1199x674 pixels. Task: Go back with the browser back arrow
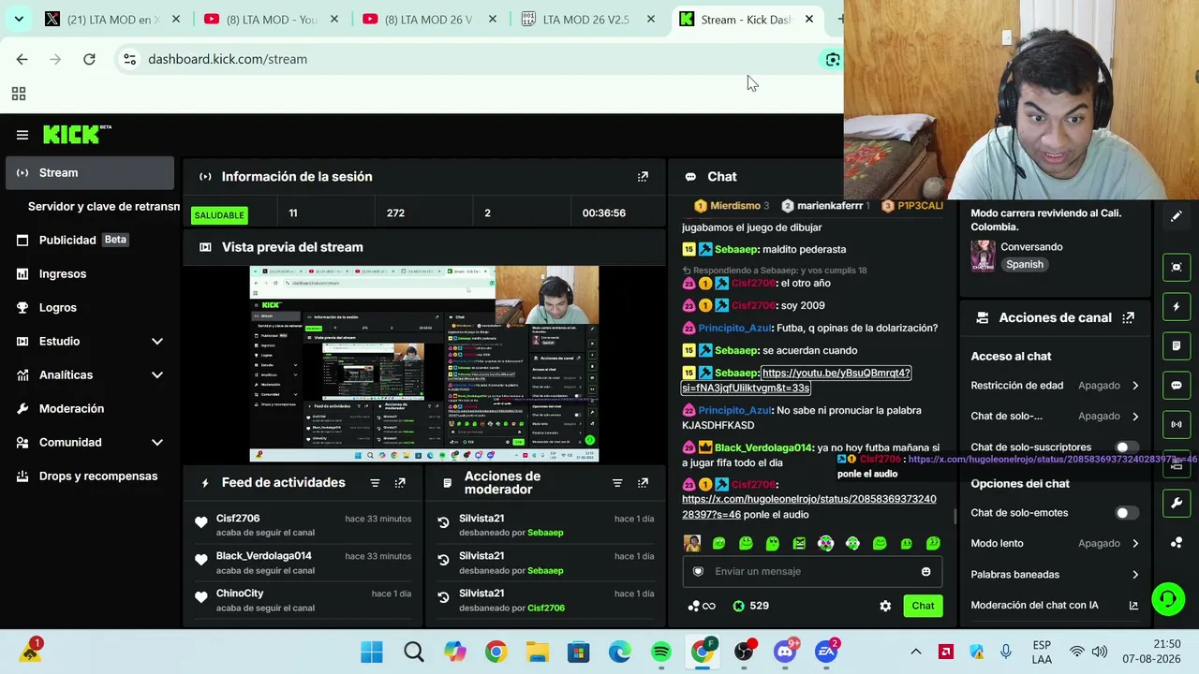(22, 59)
